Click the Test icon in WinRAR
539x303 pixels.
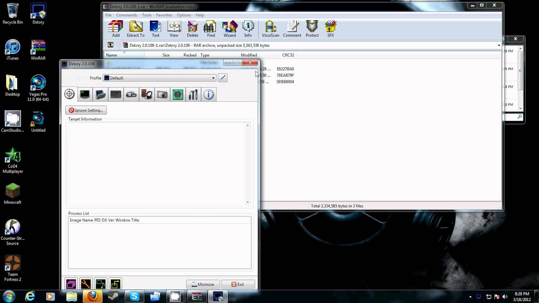click(x=155, y=29)
